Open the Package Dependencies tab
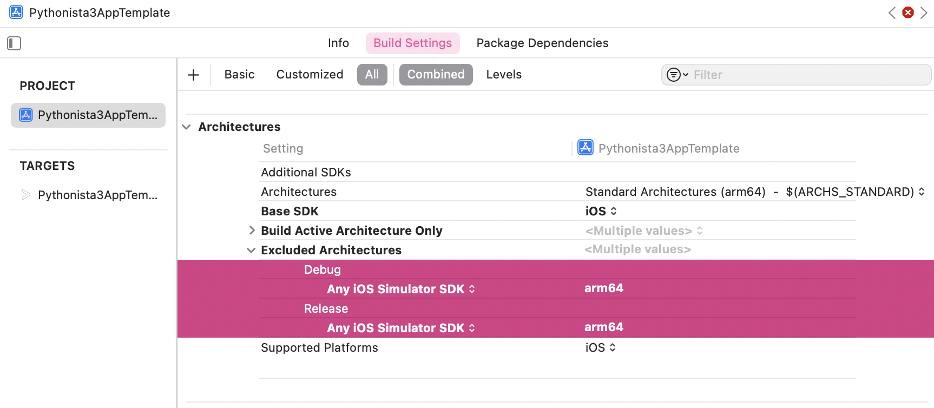The height and width of the screenshot is (408, 934). point(542,43)
